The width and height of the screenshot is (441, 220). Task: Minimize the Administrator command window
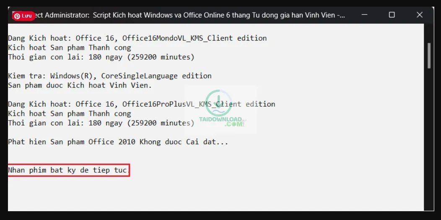click(x=365, y=15)
